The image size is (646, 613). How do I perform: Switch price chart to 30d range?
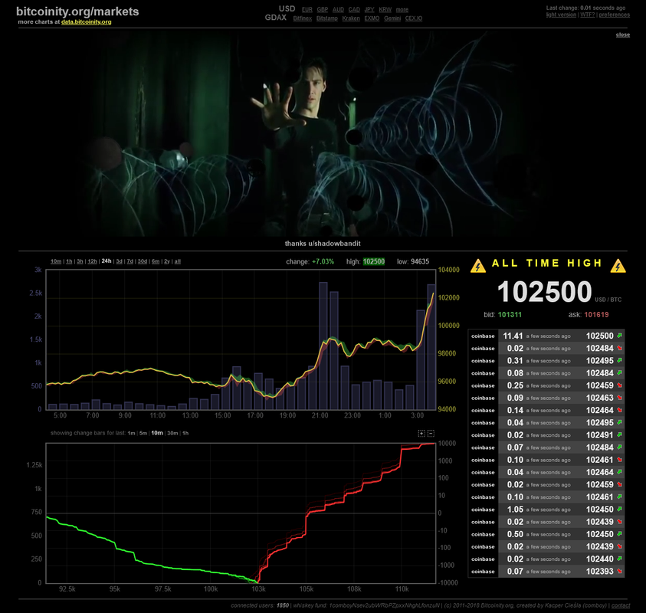[143, 261]
